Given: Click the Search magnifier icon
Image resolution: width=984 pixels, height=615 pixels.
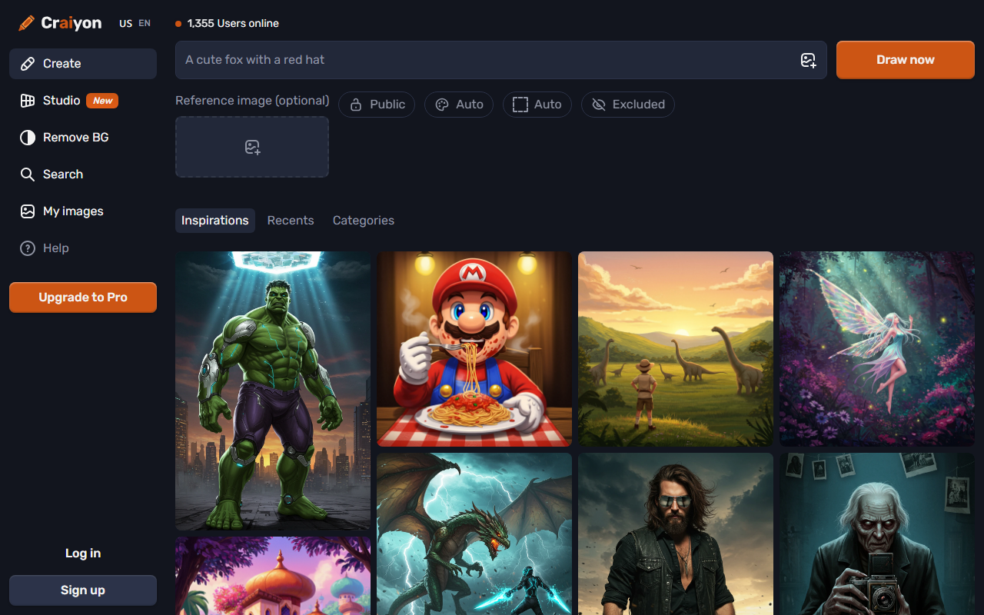Looking at the screenshot, I should tap(28, 175).
